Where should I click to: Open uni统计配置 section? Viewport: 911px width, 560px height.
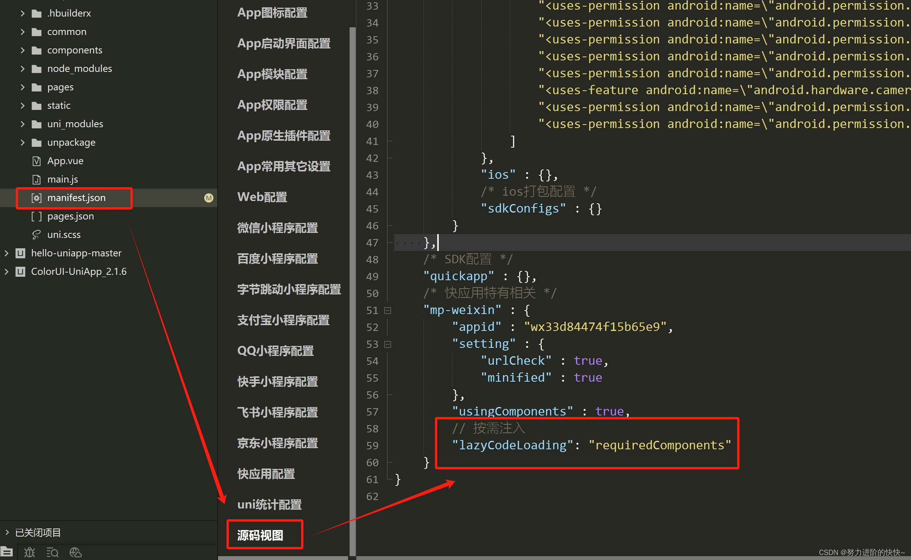click(270, 505)
